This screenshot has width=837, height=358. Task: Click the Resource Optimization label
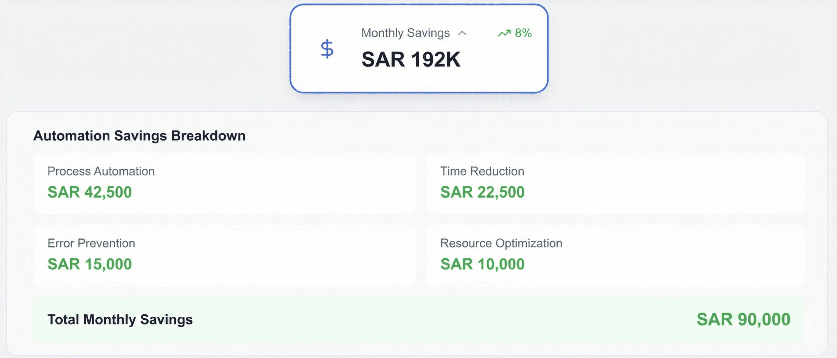pos(501,243)
